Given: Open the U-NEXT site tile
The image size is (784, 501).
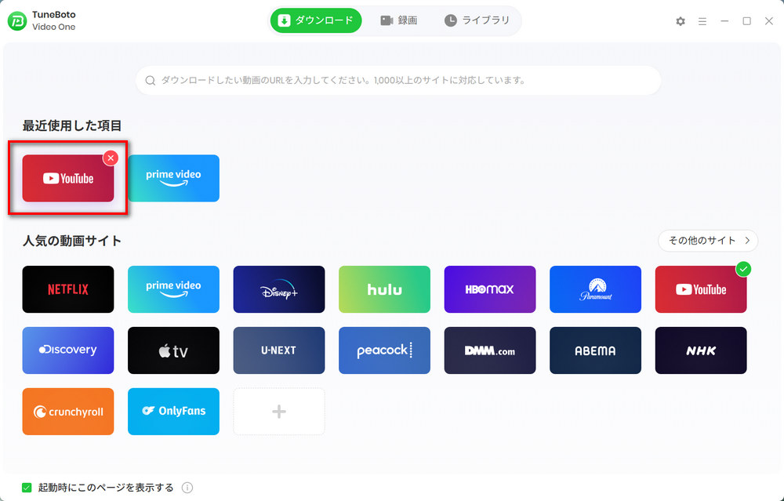Looking at the screenshot, I should pyautogui.click(x=279, y=350).
